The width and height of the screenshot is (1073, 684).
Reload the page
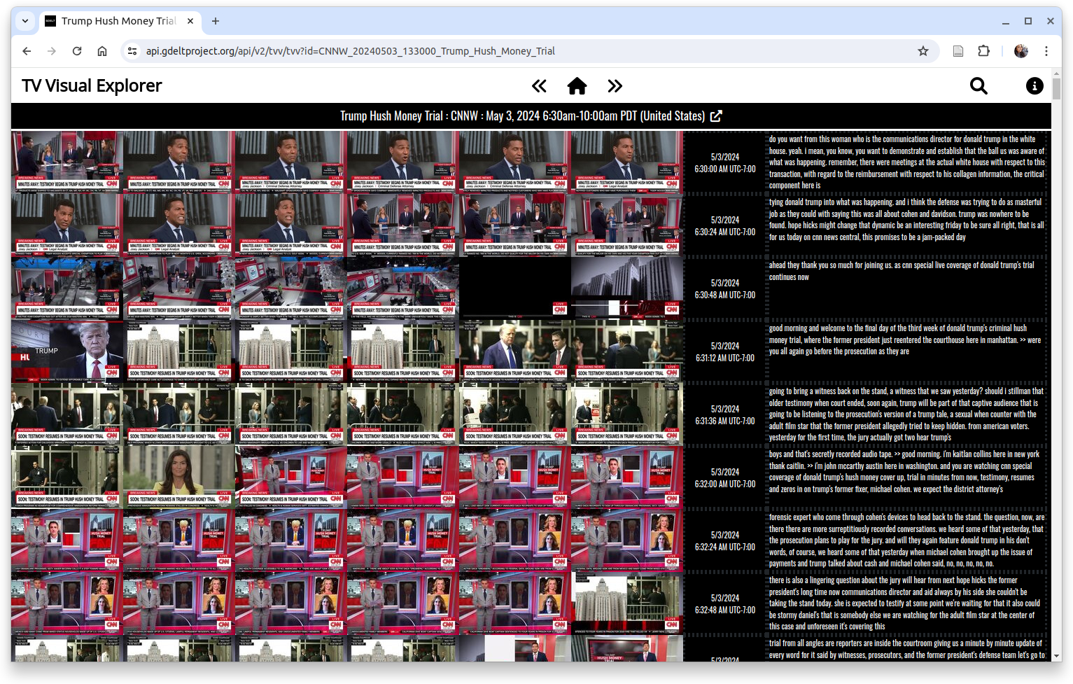77,51
